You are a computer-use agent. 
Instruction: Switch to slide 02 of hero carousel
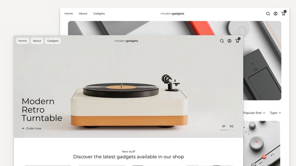[x=231, y=126]
